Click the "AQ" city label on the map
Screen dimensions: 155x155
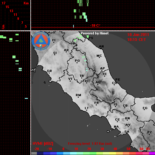coord(98,82)
